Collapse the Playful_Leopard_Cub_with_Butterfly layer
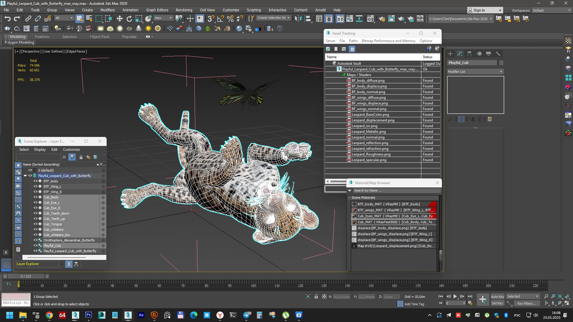573x322 pixels. point(25,176)
